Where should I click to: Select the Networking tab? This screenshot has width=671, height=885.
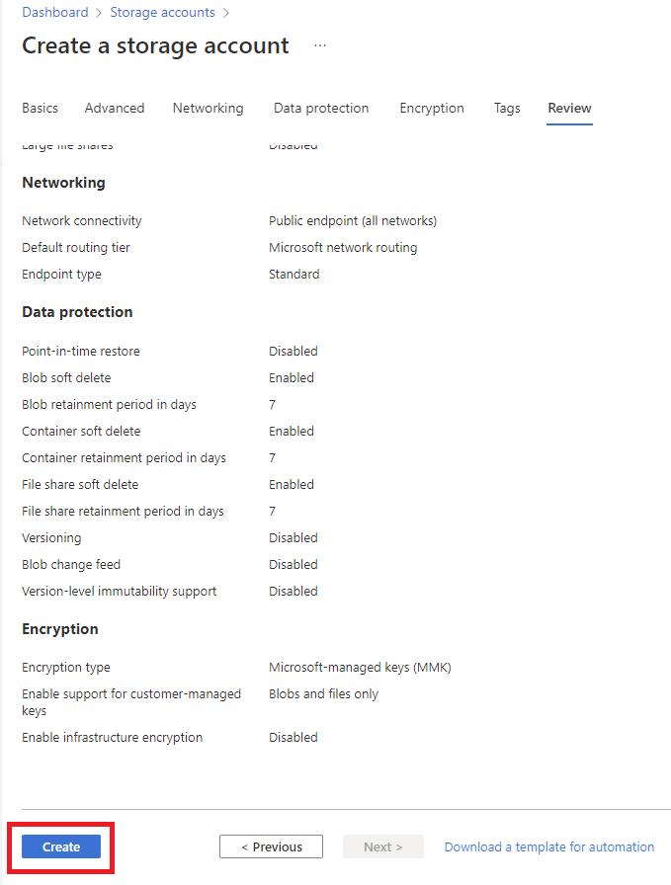(208, 109)
